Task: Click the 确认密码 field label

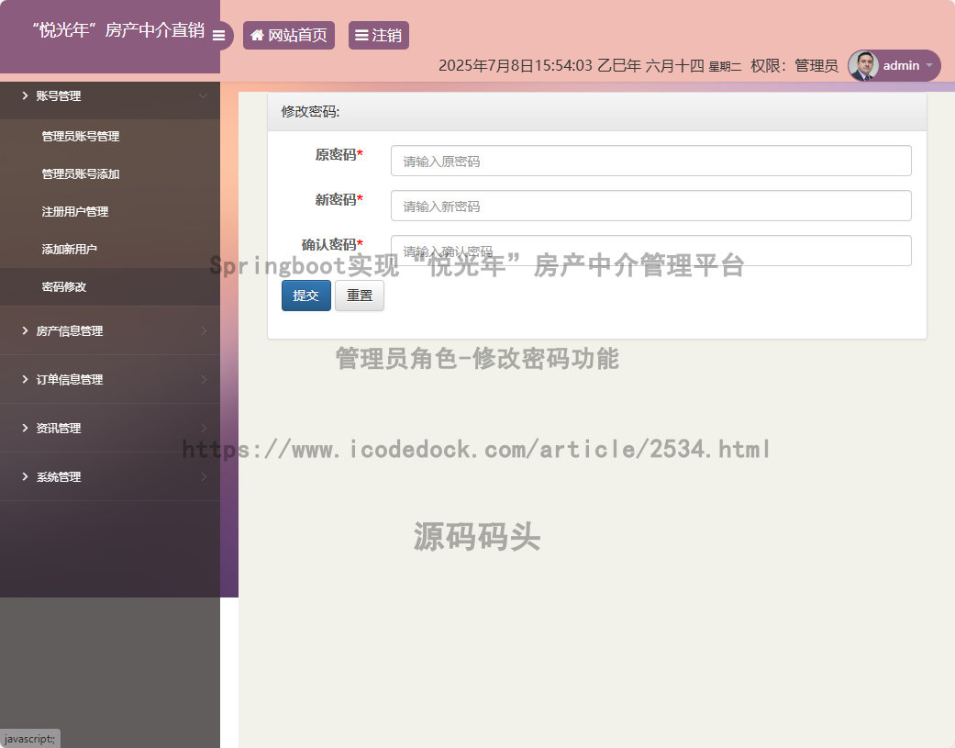Action: click(332, 245)
